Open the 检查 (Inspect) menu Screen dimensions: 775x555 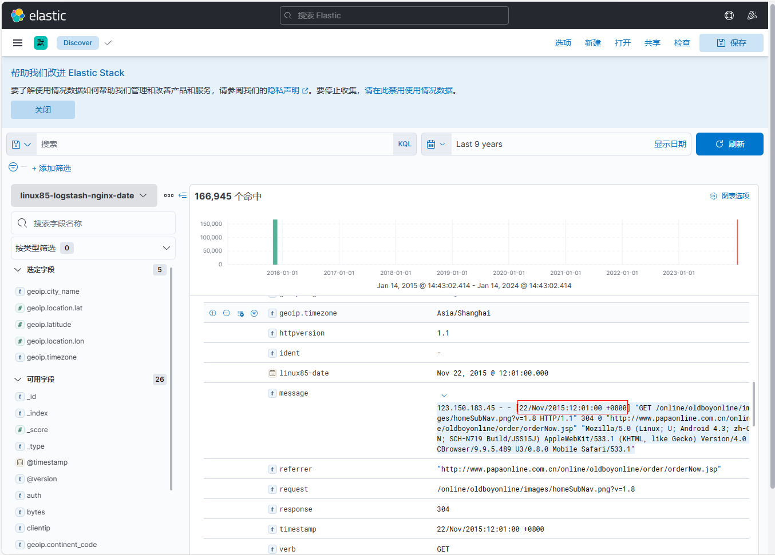682,43
